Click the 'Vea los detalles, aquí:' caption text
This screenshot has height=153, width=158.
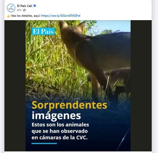tap(26, 16)
